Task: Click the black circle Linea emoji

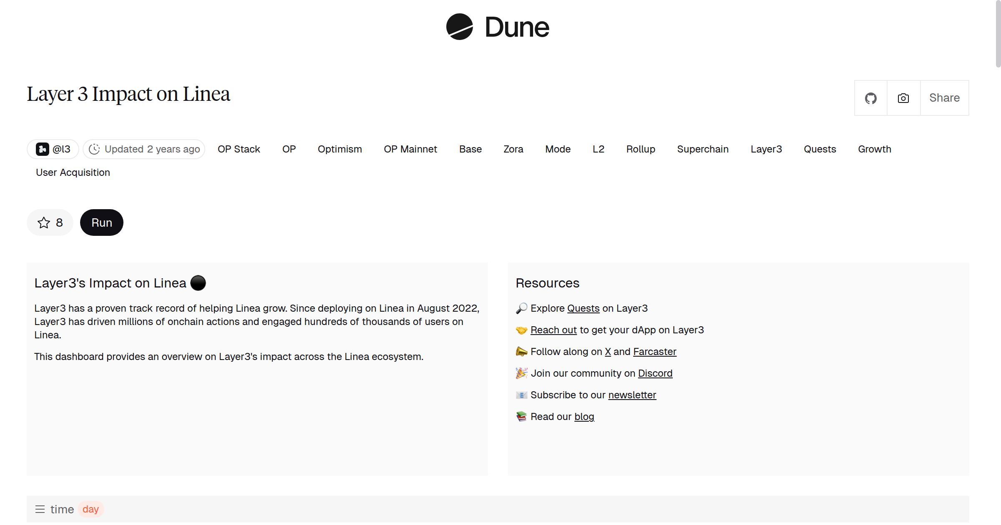Action: [x=198, y=283]
